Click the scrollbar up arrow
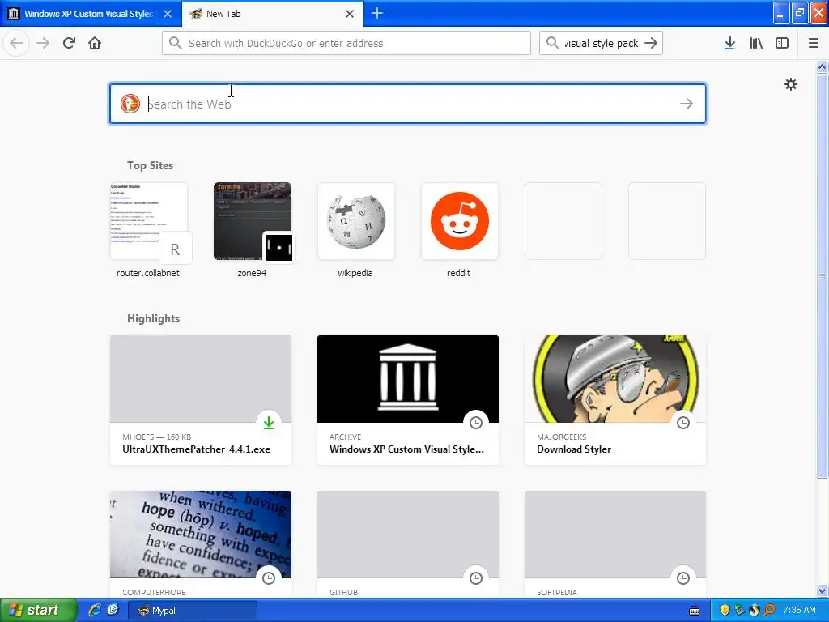The image size is (829, 622). 822,66
